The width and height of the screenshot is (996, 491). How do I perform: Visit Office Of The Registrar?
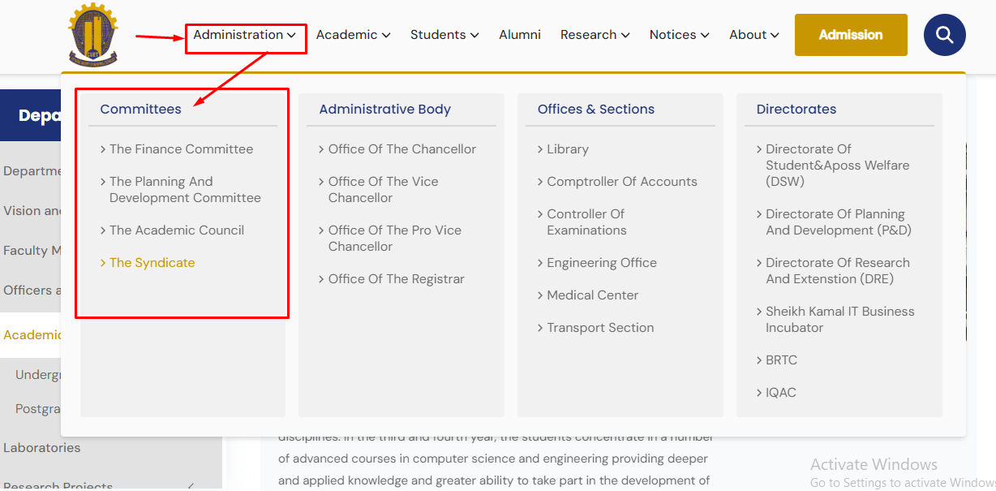396,279
